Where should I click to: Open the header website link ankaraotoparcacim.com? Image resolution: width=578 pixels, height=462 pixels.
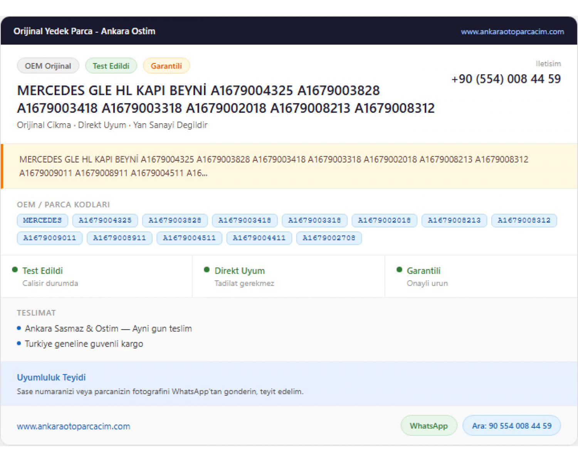tap(512, 32)
